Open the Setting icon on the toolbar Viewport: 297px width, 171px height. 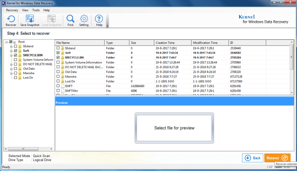[x=84, y=20]
